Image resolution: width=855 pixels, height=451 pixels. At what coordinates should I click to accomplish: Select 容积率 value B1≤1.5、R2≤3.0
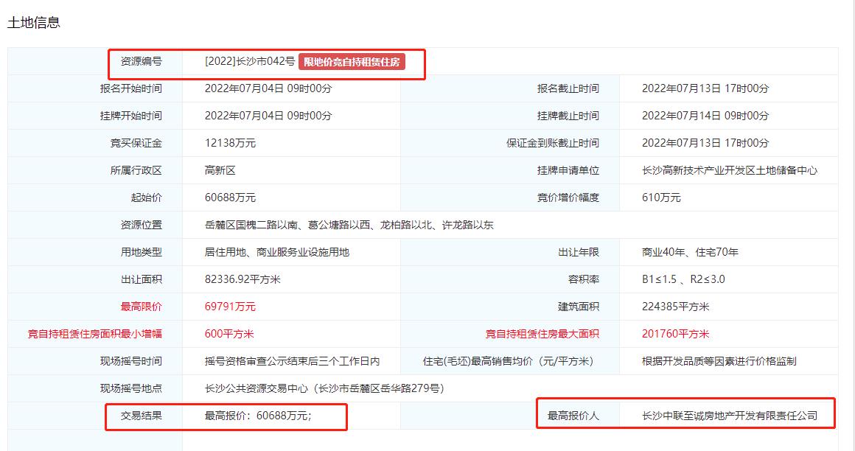pyautogui.click(x=683, y=279)
